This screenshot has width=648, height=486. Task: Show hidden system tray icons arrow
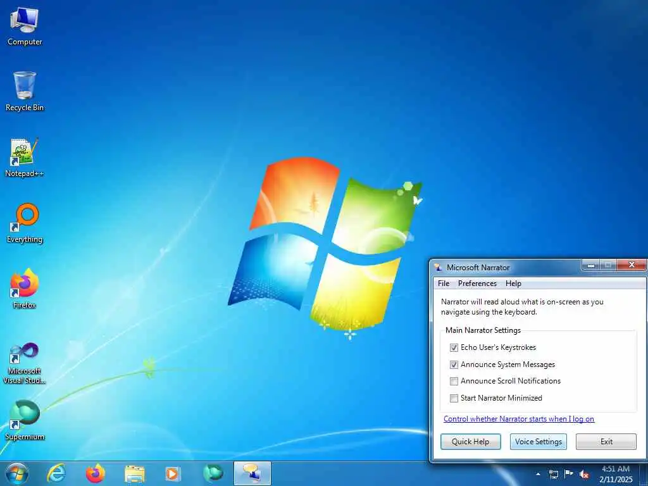pos(538,474)
